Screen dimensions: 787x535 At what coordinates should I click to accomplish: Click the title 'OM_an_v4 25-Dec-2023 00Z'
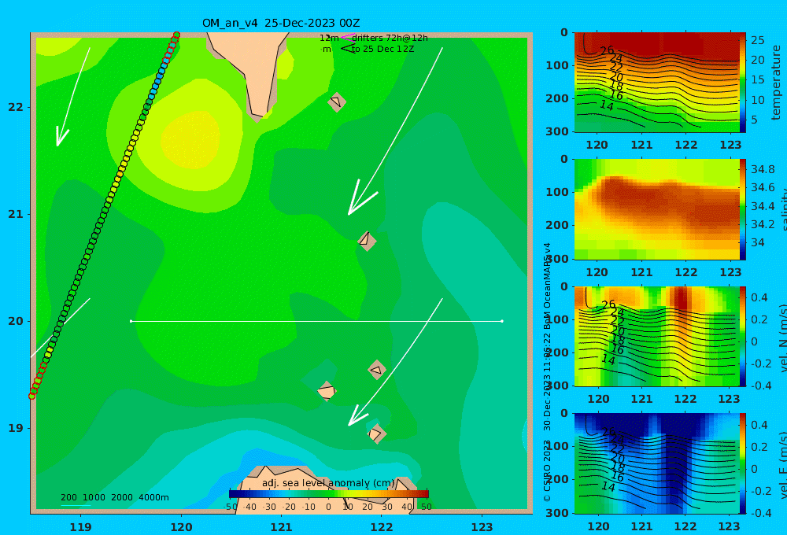point(281,23)
